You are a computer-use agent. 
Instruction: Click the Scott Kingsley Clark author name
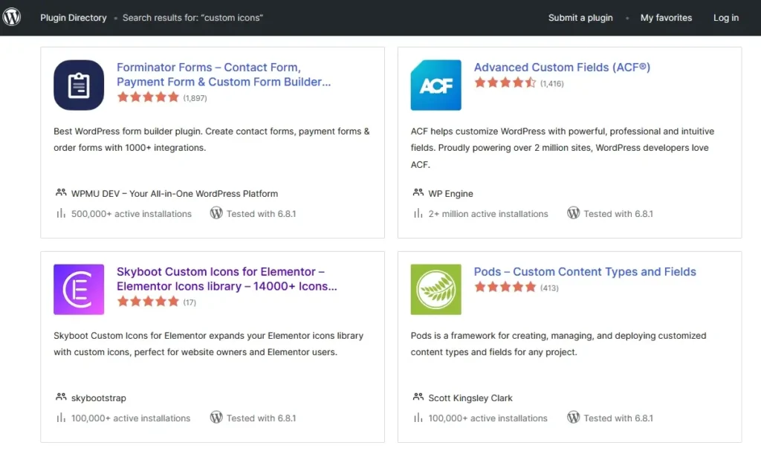pos(470,398)
